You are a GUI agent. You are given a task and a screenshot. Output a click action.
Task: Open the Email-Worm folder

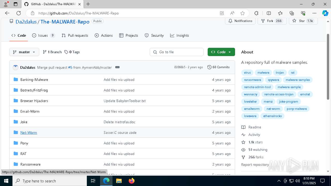tap(30, 111)
